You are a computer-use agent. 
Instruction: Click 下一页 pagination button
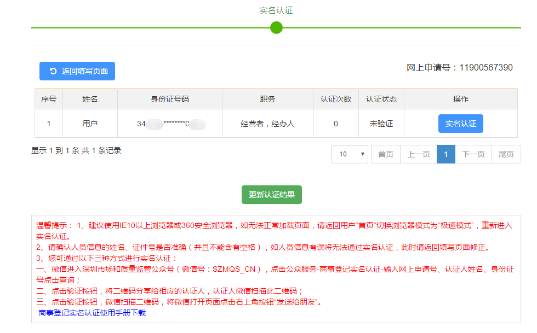tap(473, 154)
